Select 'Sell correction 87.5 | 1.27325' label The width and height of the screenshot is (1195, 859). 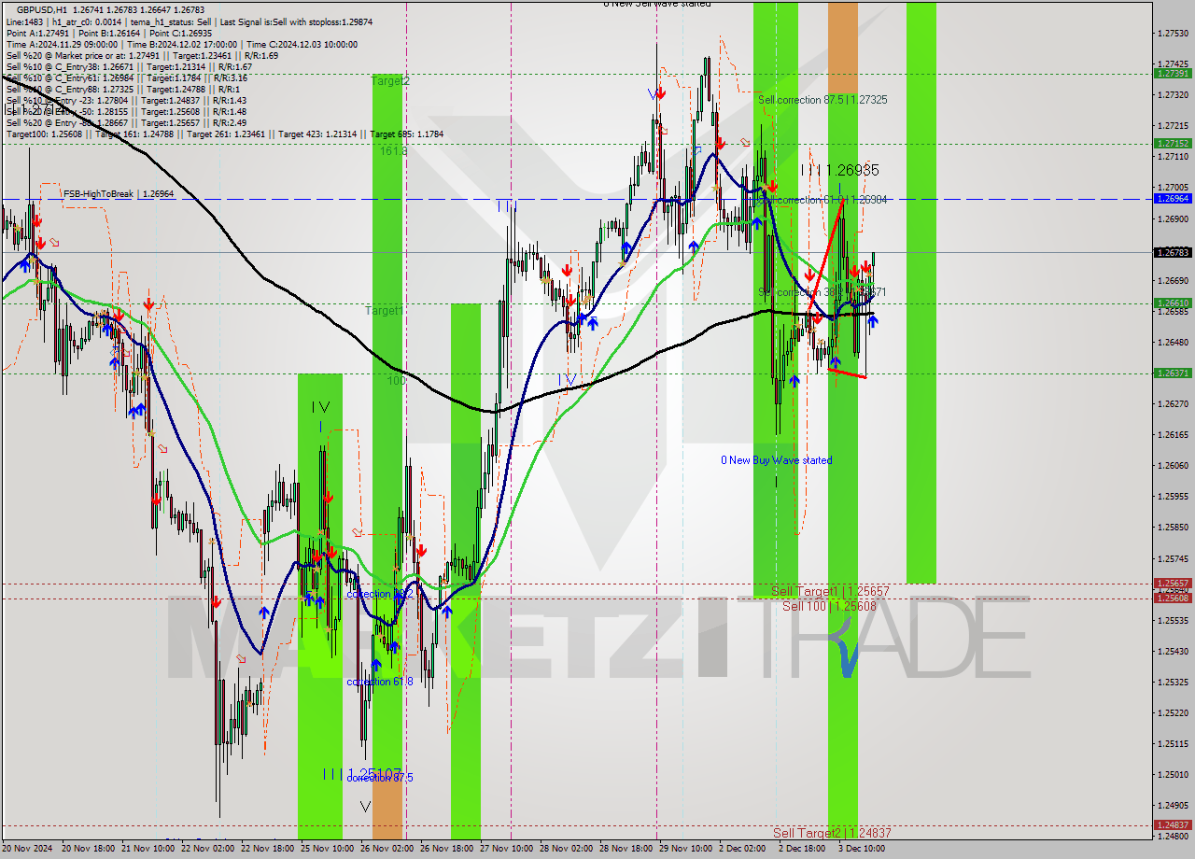pyautogui.click(x=822, y=100)
